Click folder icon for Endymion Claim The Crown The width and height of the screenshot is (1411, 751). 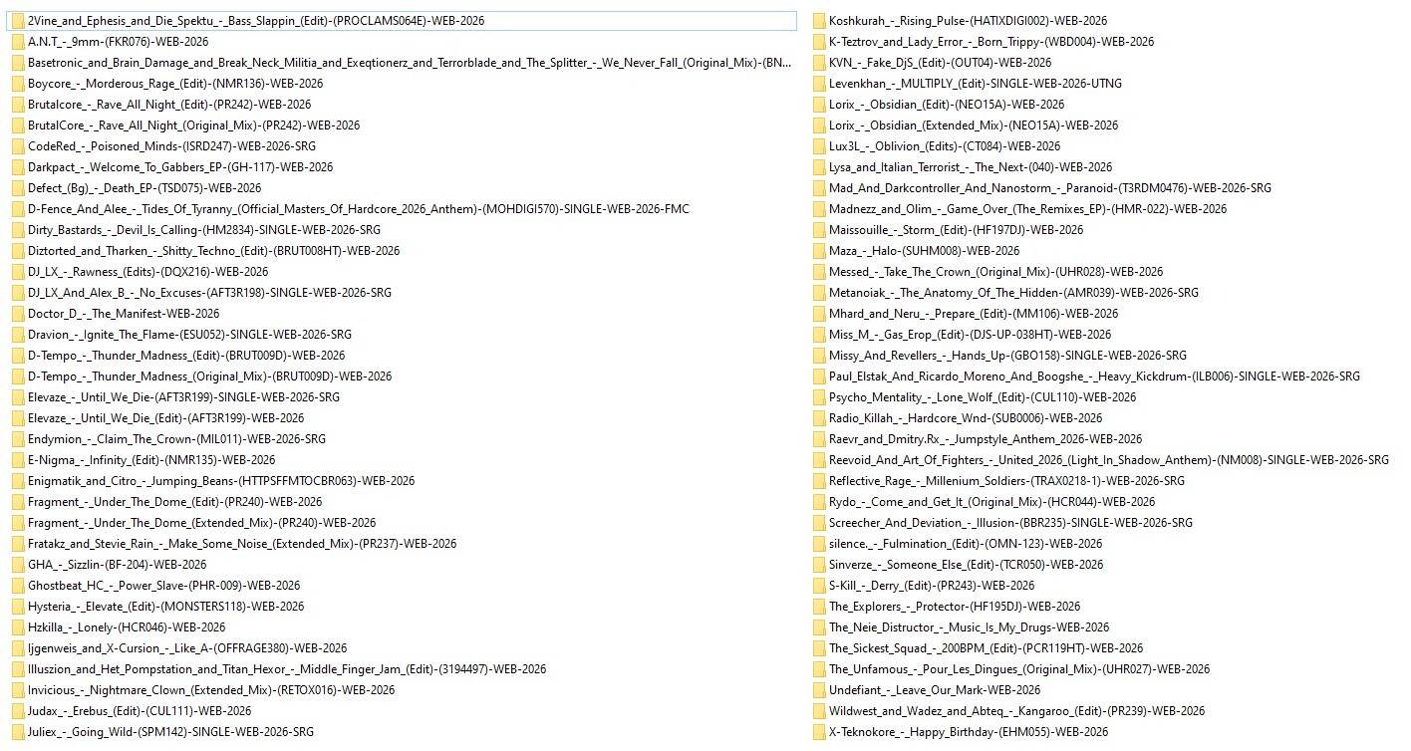pos(18,439)
